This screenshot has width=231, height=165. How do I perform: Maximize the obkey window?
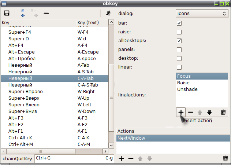(222, 4)
